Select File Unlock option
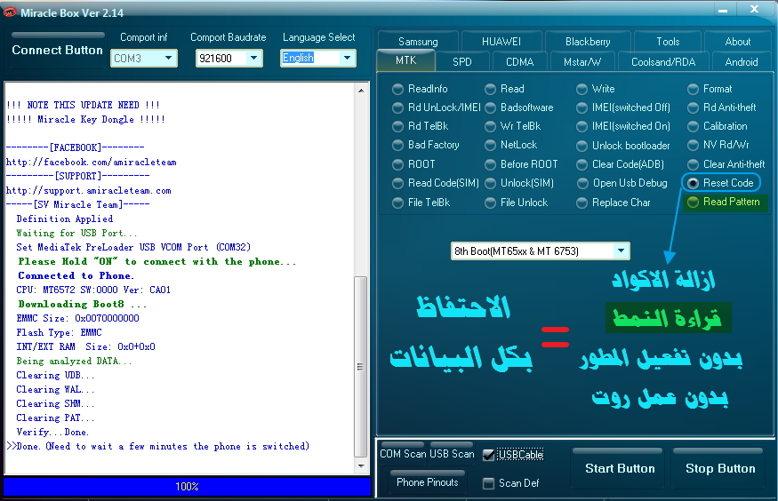Viewport: 778px width, 501px height. click(x=490, y=203)
